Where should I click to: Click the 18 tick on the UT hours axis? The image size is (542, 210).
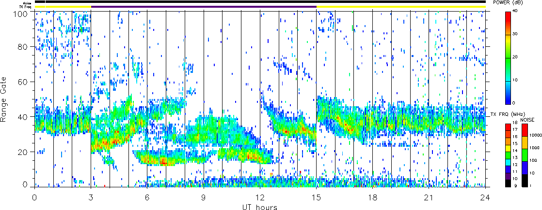pyautogui.click(x=373, y=197)
